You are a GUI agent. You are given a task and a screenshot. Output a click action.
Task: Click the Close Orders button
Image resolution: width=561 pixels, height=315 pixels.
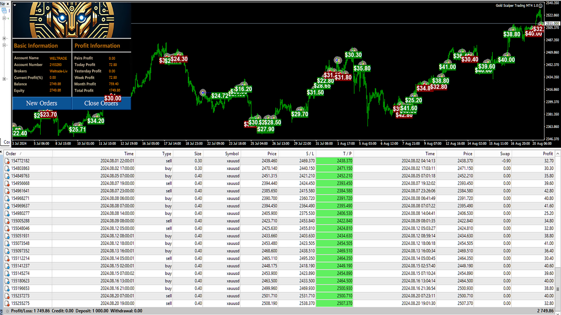coord(101,103)
